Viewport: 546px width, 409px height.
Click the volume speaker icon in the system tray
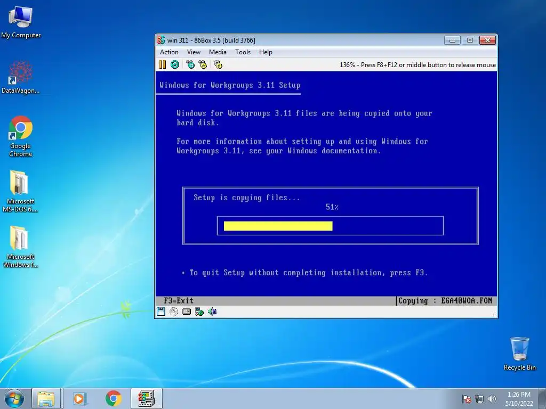(492, 399)
